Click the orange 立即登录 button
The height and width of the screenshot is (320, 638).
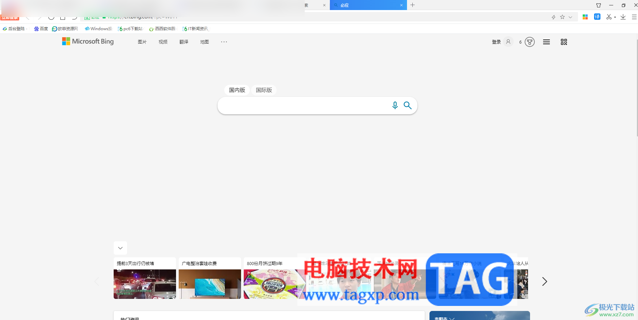click(10, 17)
